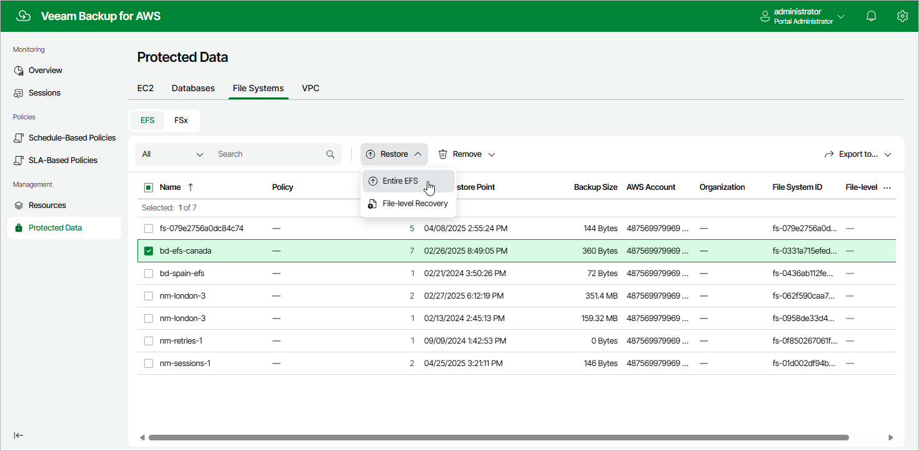Collapse the Restore dropdown button
The width and height of the screenshot is (919, 451).
[394, 154]
